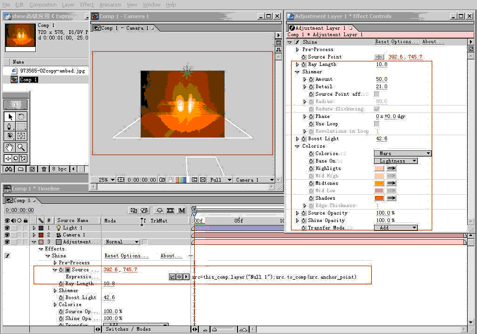Image resolution: width=477 pixels, height=334 pixels.
Task: Click the Highlights color swatch
Action: pos(379,168)
